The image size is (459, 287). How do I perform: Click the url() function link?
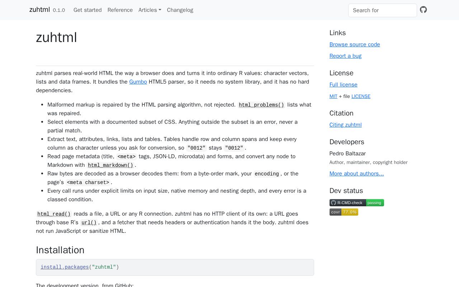89,222
